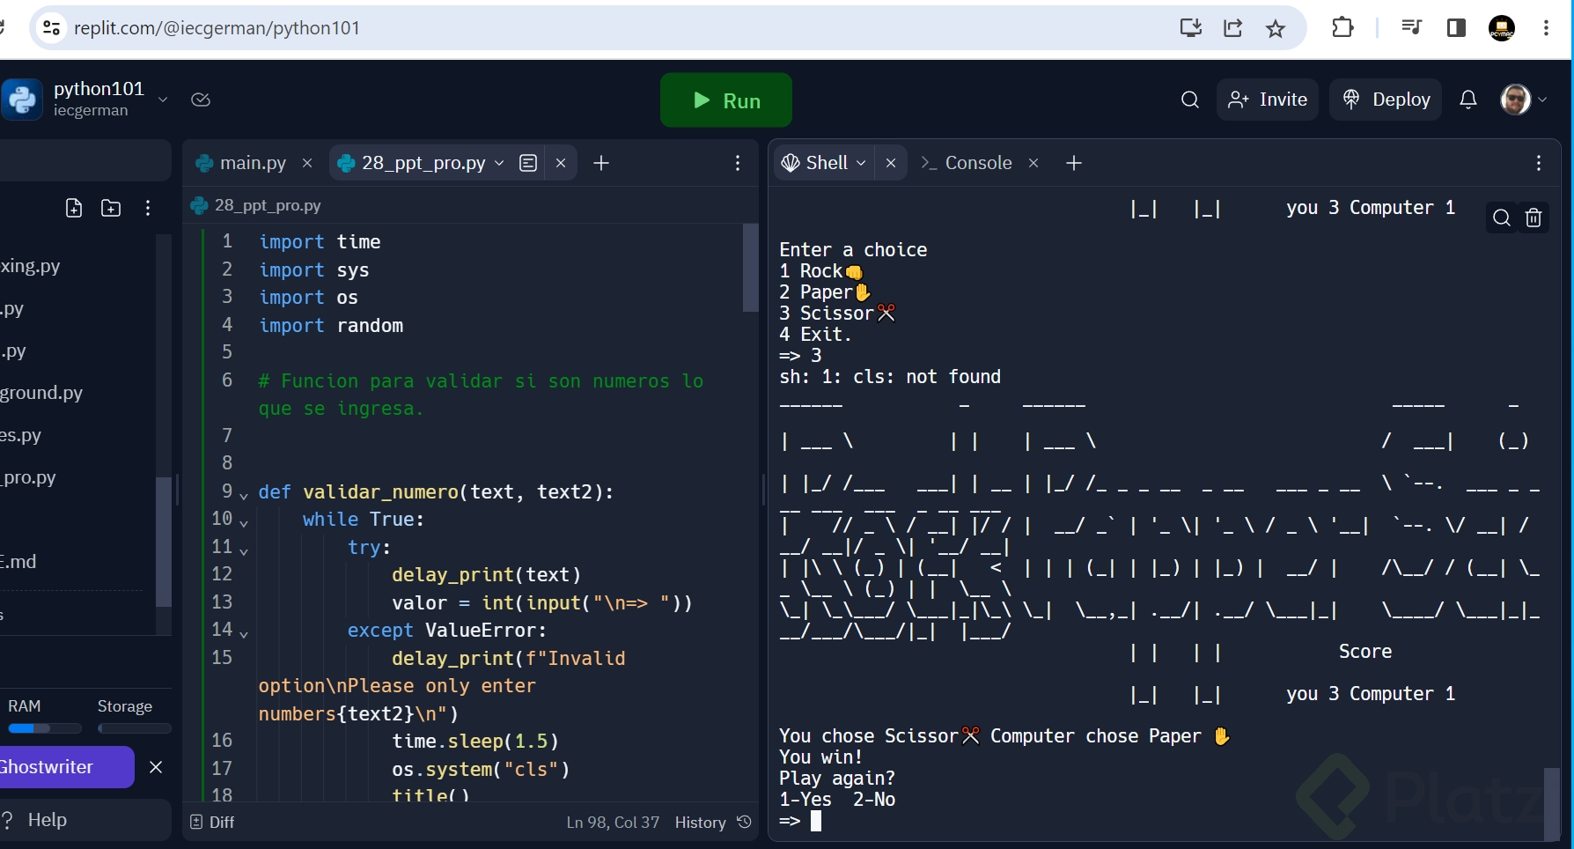Create a new folder in the file panel

point(111,208)
